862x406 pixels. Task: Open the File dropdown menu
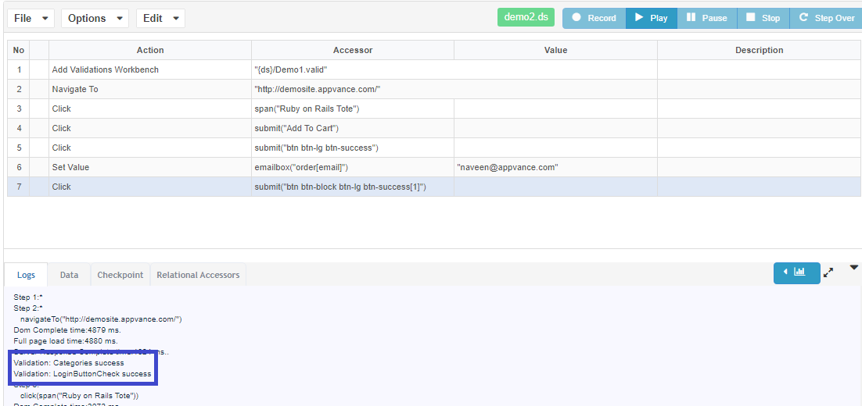point(31,18)
